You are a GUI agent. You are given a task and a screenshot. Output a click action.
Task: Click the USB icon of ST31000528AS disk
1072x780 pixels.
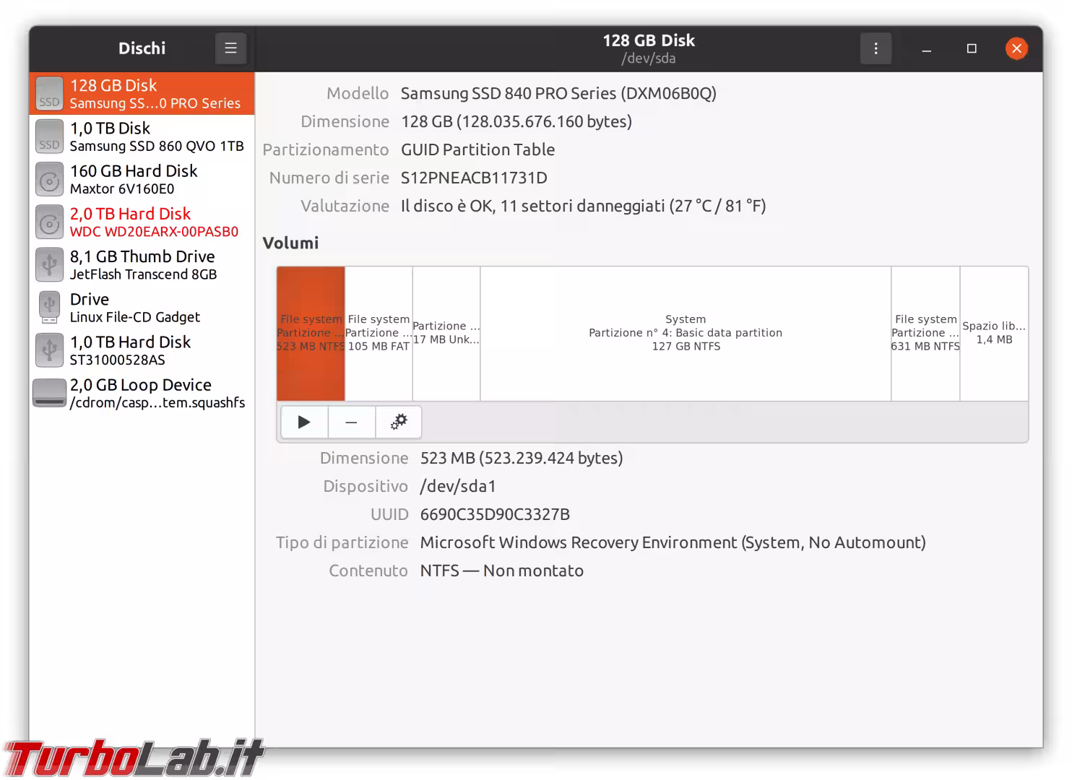pos(49,350)
